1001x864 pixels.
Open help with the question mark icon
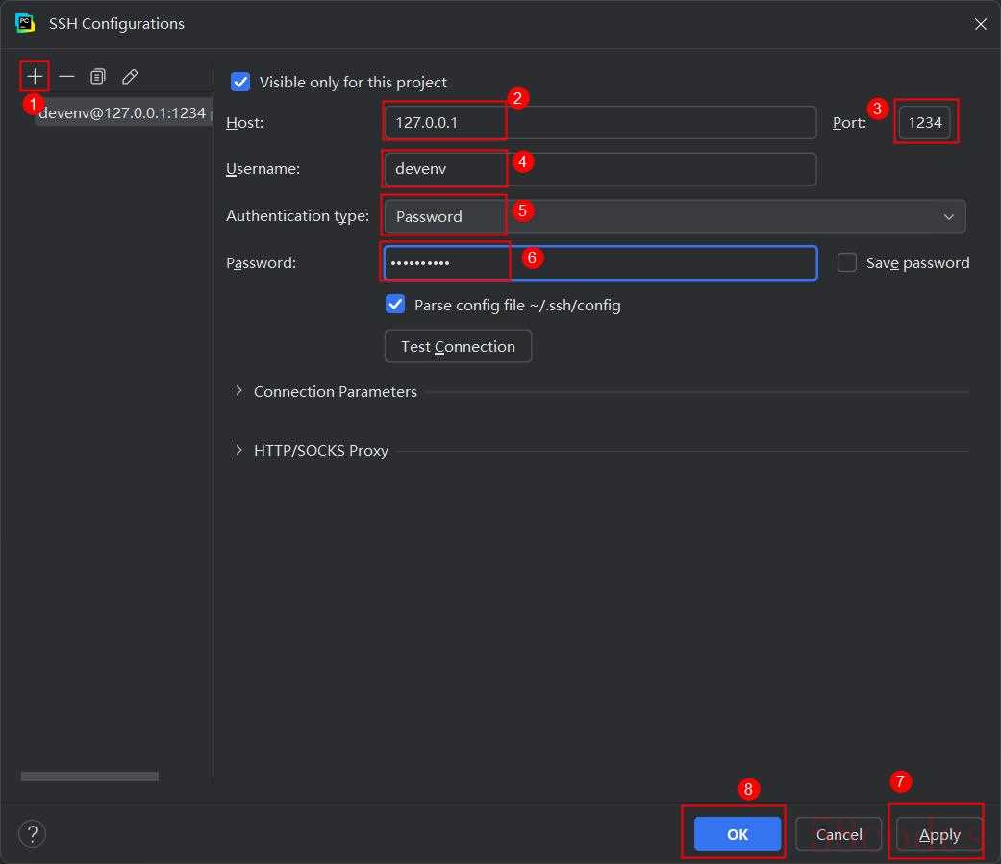(32, 833)
